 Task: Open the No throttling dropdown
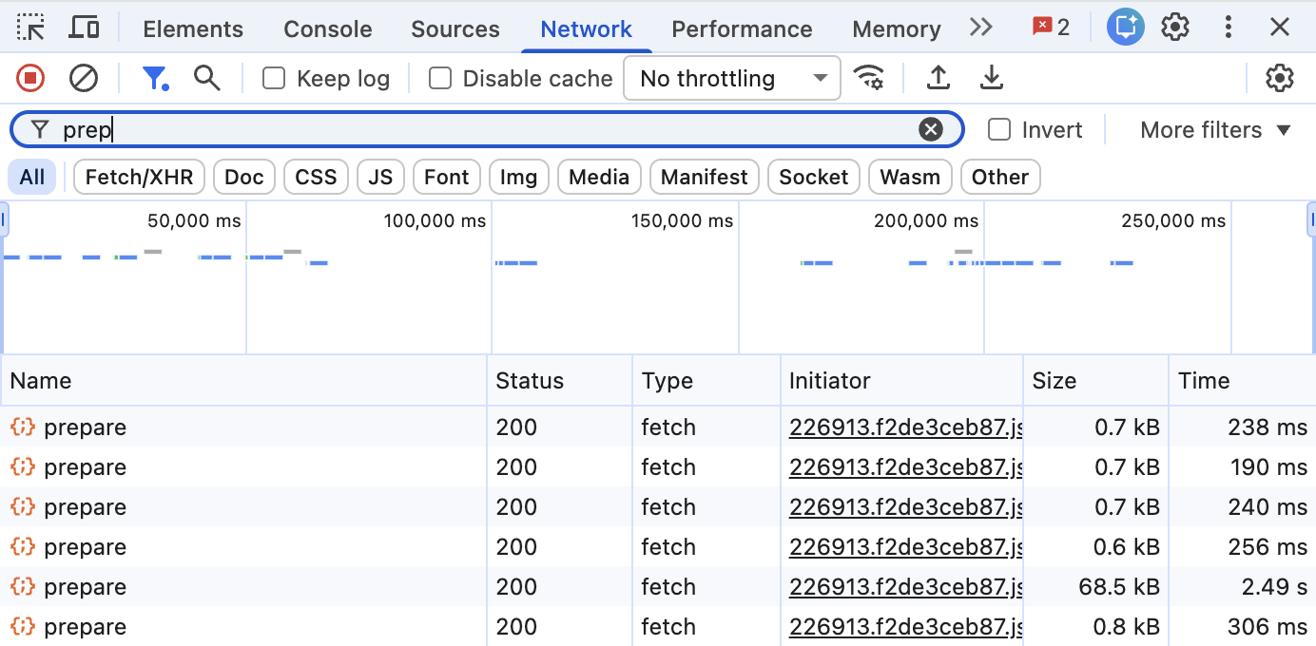732,78
